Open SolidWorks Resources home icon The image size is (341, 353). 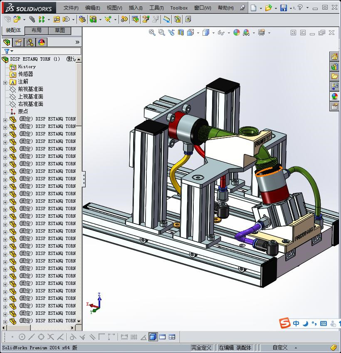pos(334,56)
